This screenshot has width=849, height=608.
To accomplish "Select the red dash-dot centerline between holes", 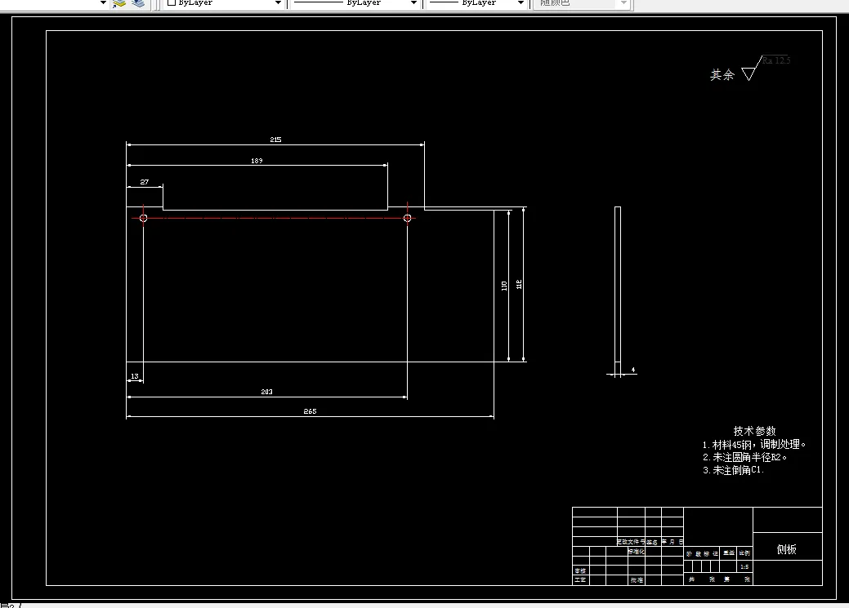I will click(x=275, y=218).
